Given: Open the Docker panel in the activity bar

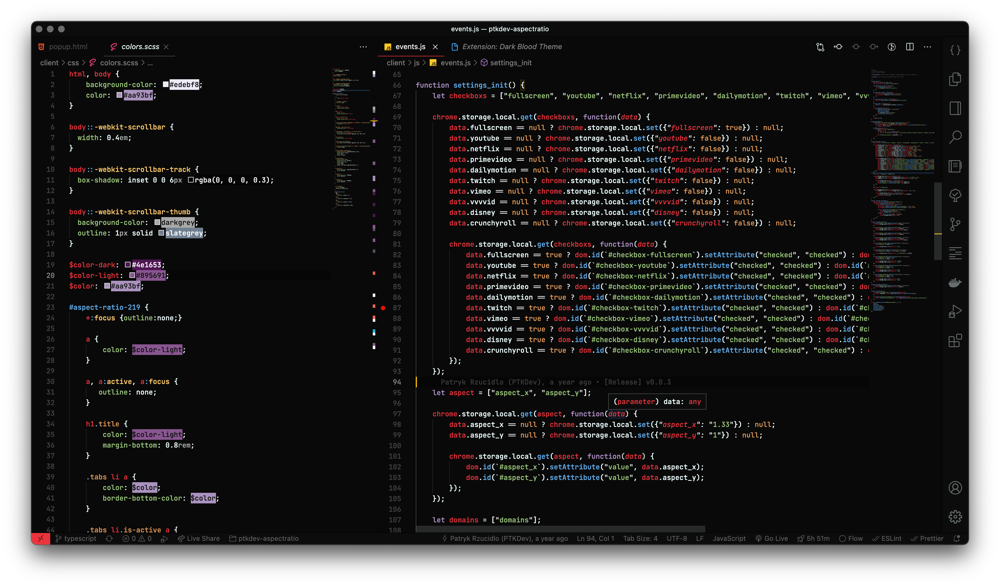Looking at the screenshot, I should pyautogui.click(x=955, y=282).
